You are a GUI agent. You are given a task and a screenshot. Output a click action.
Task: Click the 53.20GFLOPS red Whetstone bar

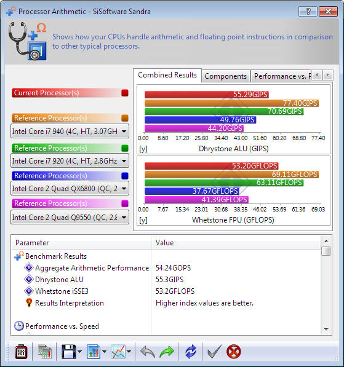(211, 166)
